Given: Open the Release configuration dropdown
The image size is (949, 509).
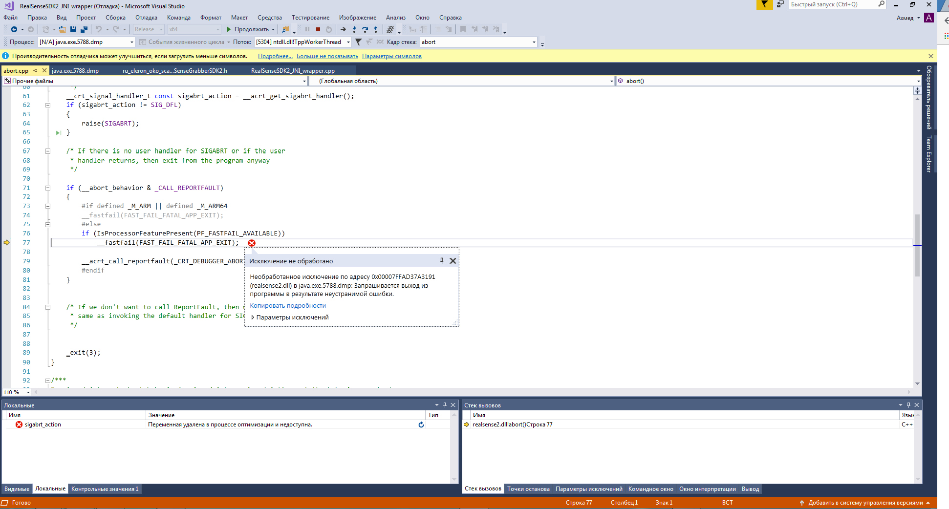Looking at the screenshot, I should click(161, 29).
